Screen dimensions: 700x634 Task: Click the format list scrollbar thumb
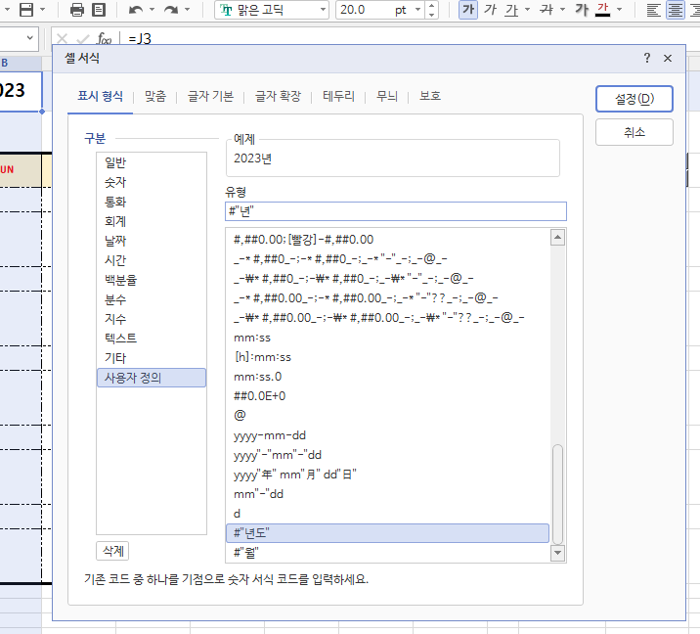coord(557,494)
